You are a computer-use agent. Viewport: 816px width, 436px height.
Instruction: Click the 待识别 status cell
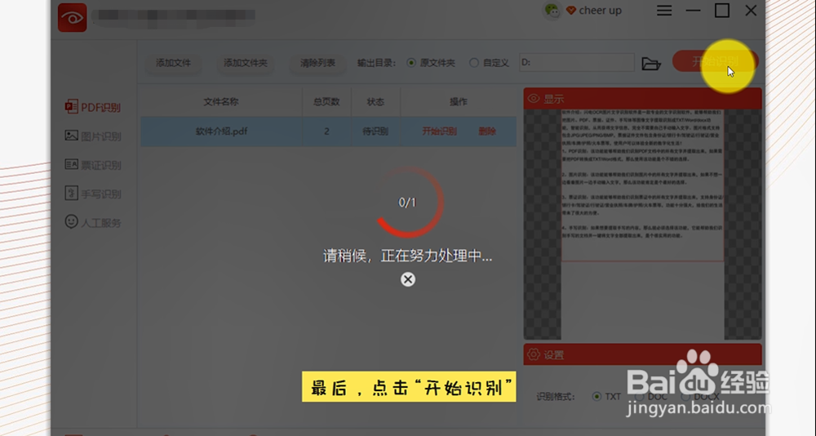[375, 131]
